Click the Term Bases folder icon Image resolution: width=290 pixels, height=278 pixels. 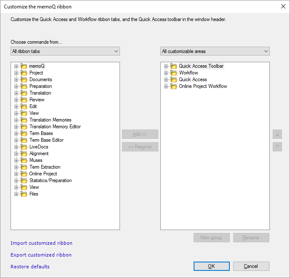click(24, 133)
